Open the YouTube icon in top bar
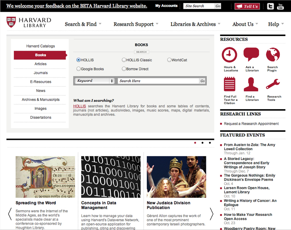Image resolution: width=291 pixels, height=230 pixels. coord(280,6)
